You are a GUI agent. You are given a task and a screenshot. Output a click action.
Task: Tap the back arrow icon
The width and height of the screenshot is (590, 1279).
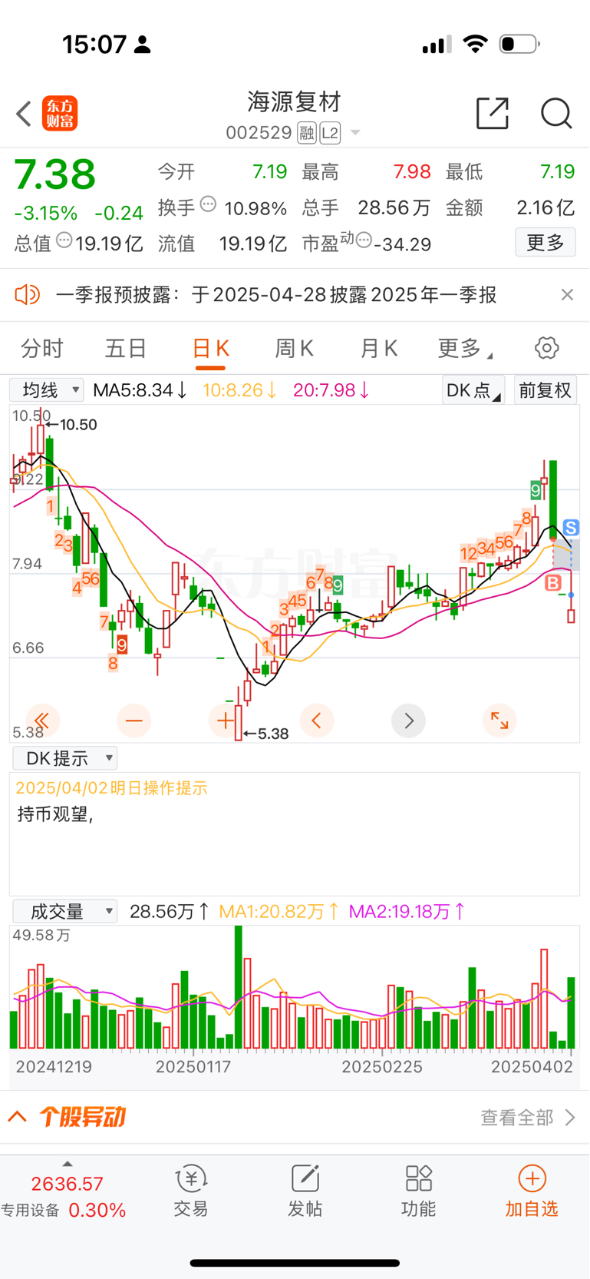tap(24, 114)
